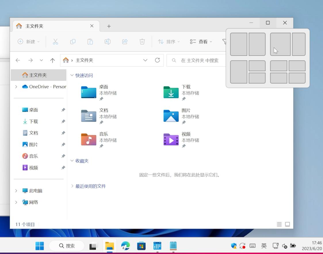This screenshot has width=323, height=254.
Task: Click the Delete trash icon
Action: (x=142, y=41)
